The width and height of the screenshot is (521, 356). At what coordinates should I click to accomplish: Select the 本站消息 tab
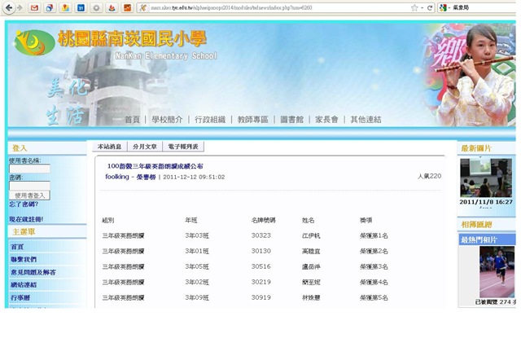coord(109,147)
